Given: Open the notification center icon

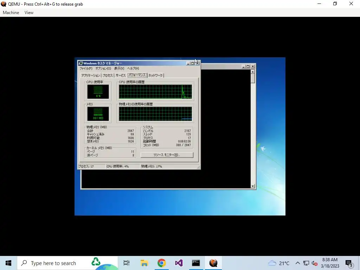Looking at the screenshot, I should click(x=349, y=263).
